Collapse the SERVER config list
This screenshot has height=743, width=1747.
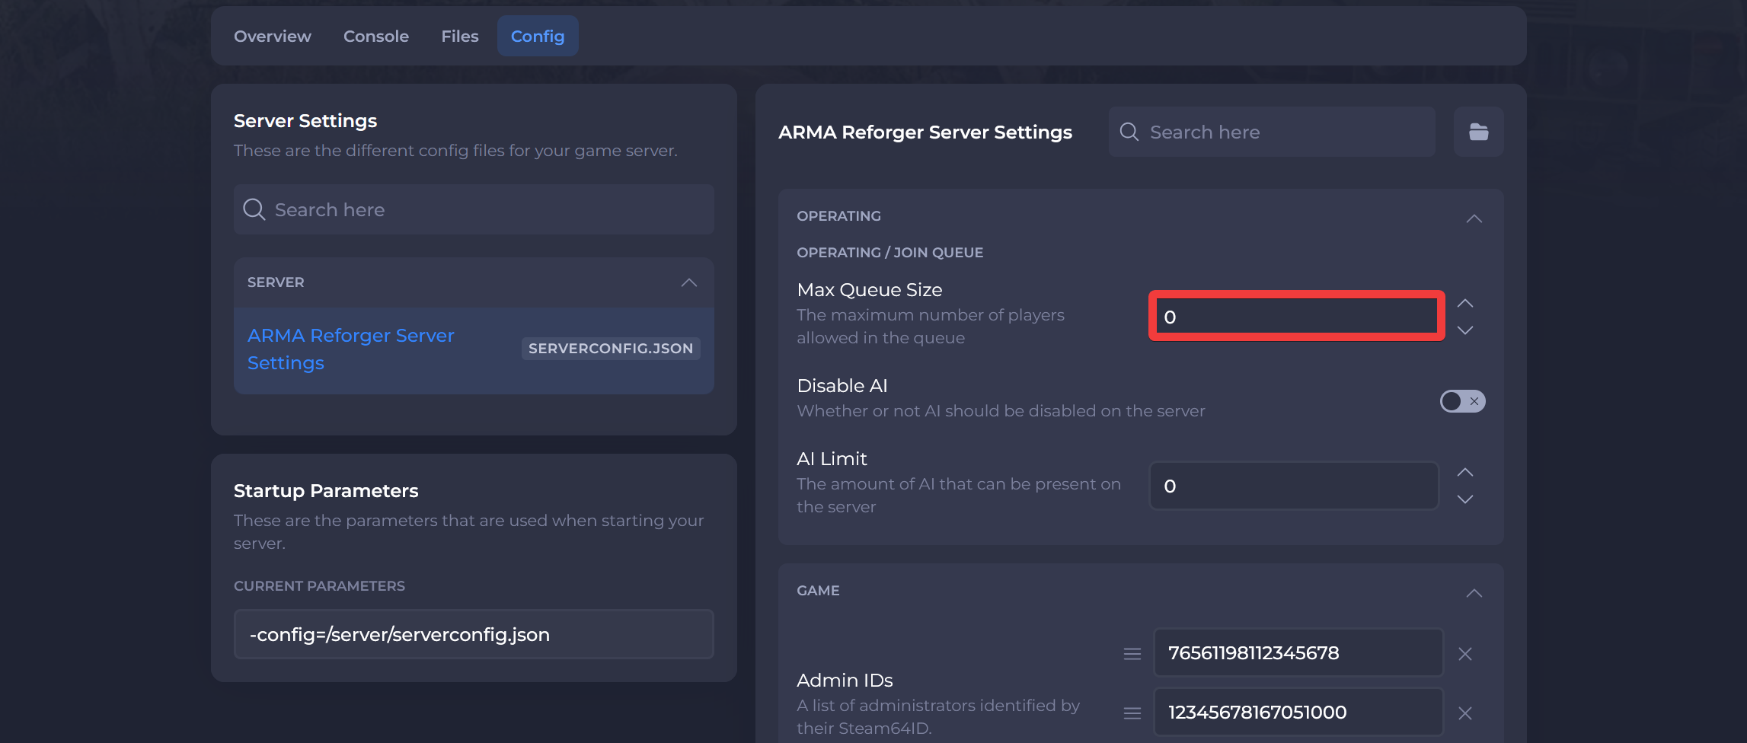pyautogui.click(x=688, y=282)
